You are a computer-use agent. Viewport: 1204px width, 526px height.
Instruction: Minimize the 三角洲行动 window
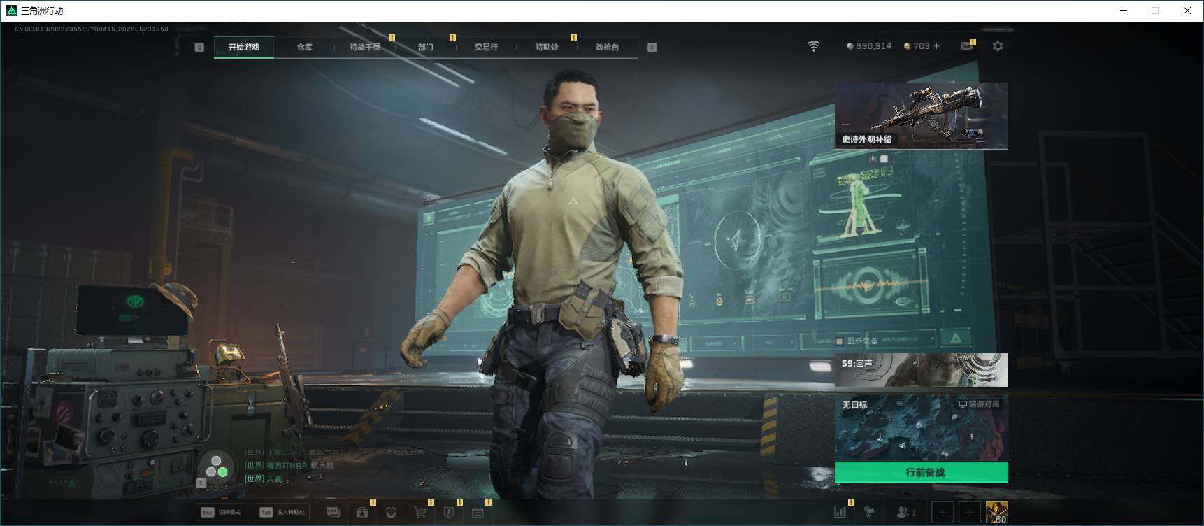click(1124, 10)
